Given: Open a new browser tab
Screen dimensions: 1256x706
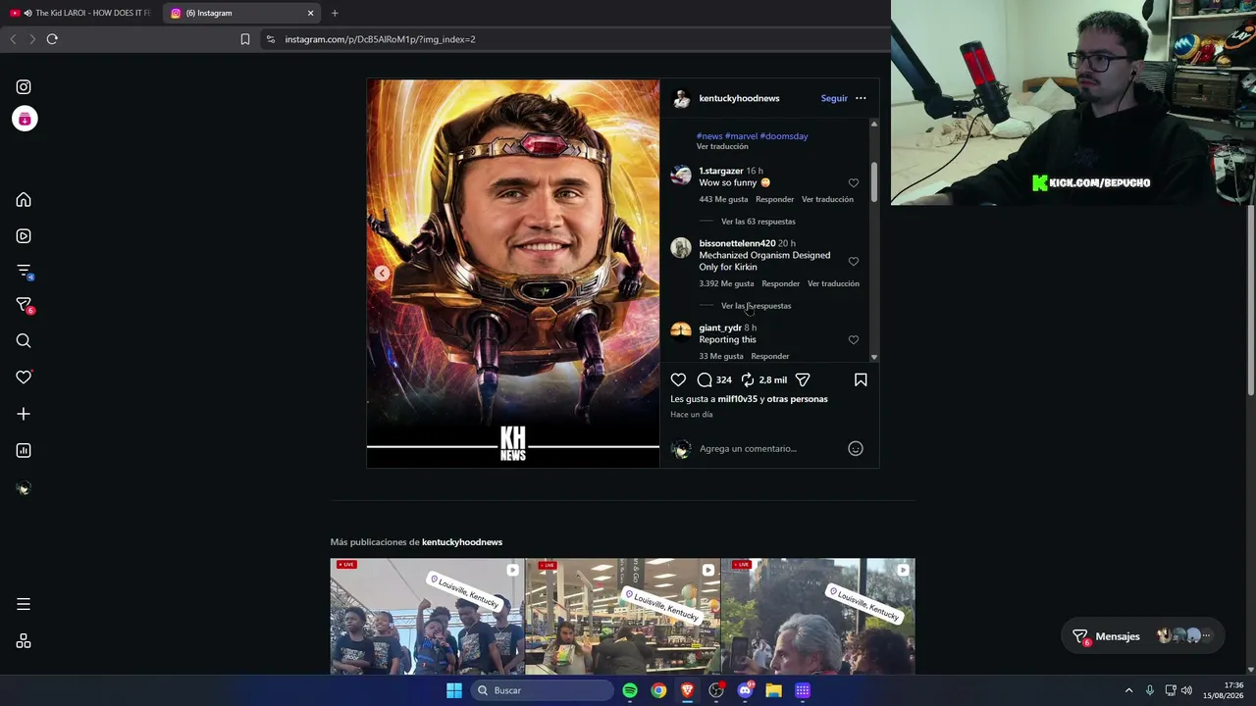Looking at the screenshot, I should (335, 13).
